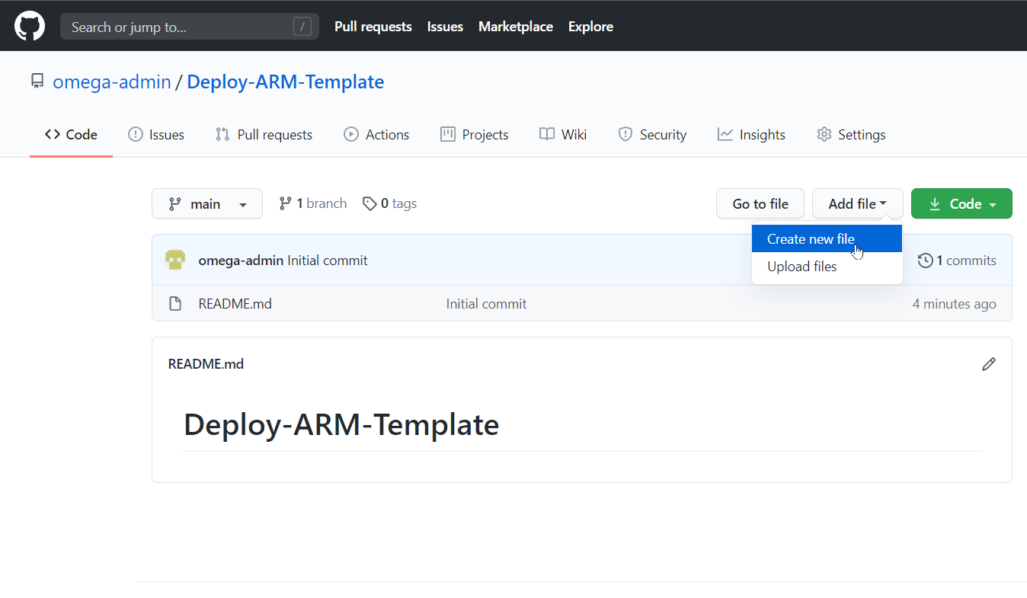
Task: Open the repository Settings tab
Action: pos(851,135)
